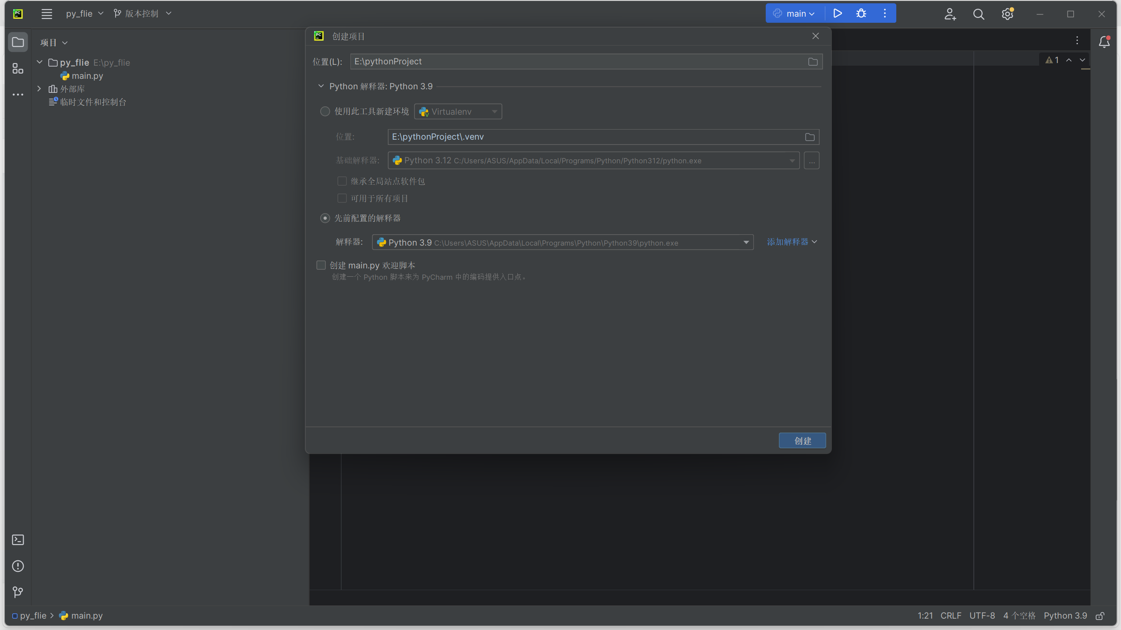1121x630 pixels.
Task: Open the Problems panel icon
Action: 18,566
